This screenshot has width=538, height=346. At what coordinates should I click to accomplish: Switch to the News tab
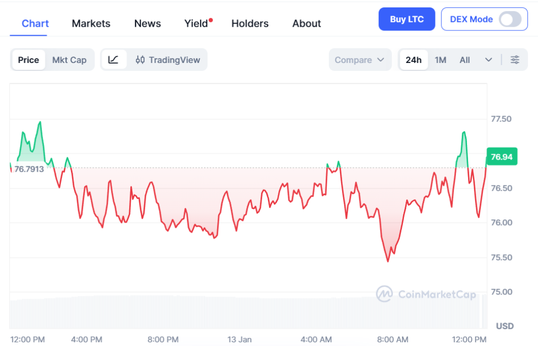click(148, 24)
